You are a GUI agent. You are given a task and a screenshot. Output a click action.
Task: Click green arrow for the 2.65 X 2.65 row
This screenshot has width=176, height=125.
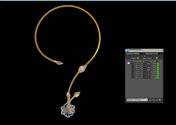pos(158,74)
